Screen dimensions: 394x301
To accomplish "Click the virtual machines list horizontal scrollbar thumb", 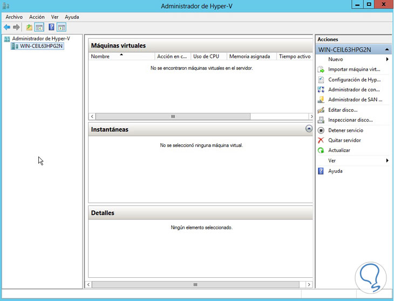I will [173, 117].
